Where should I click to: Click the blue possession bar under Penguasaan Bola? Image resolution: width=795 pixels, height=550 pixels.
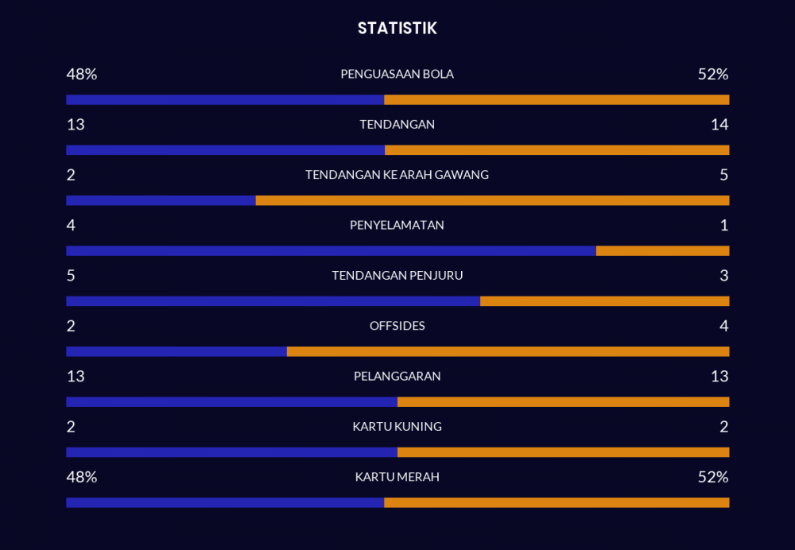(225, 99)
